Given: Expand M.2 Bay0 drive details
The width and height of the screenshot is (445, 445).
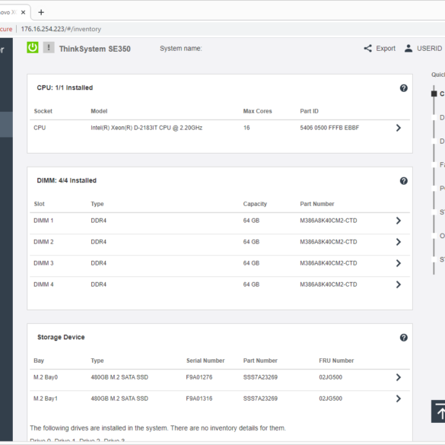Looking at the screenshot, I should pyautogui.click(x=399, y=377).
